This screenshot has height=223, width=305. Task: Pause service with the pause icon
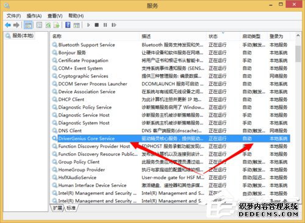(x=105, y=25)
